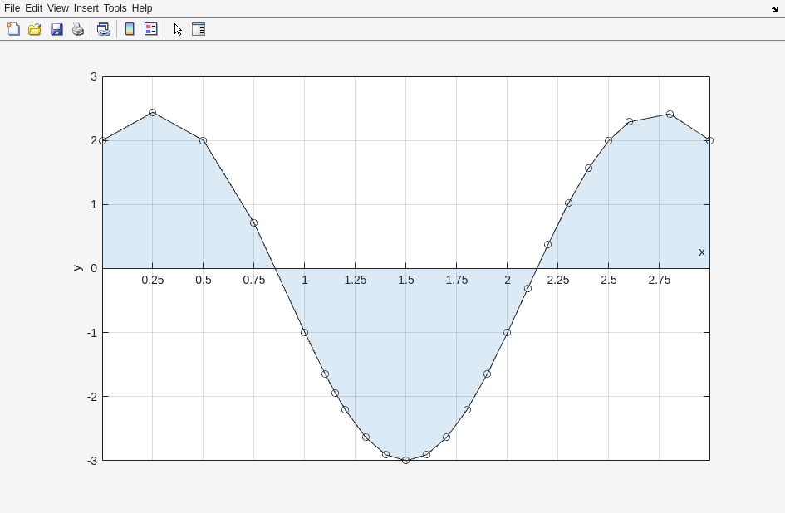Open the Edit menu
785x513 pixels.
[33, 8]
